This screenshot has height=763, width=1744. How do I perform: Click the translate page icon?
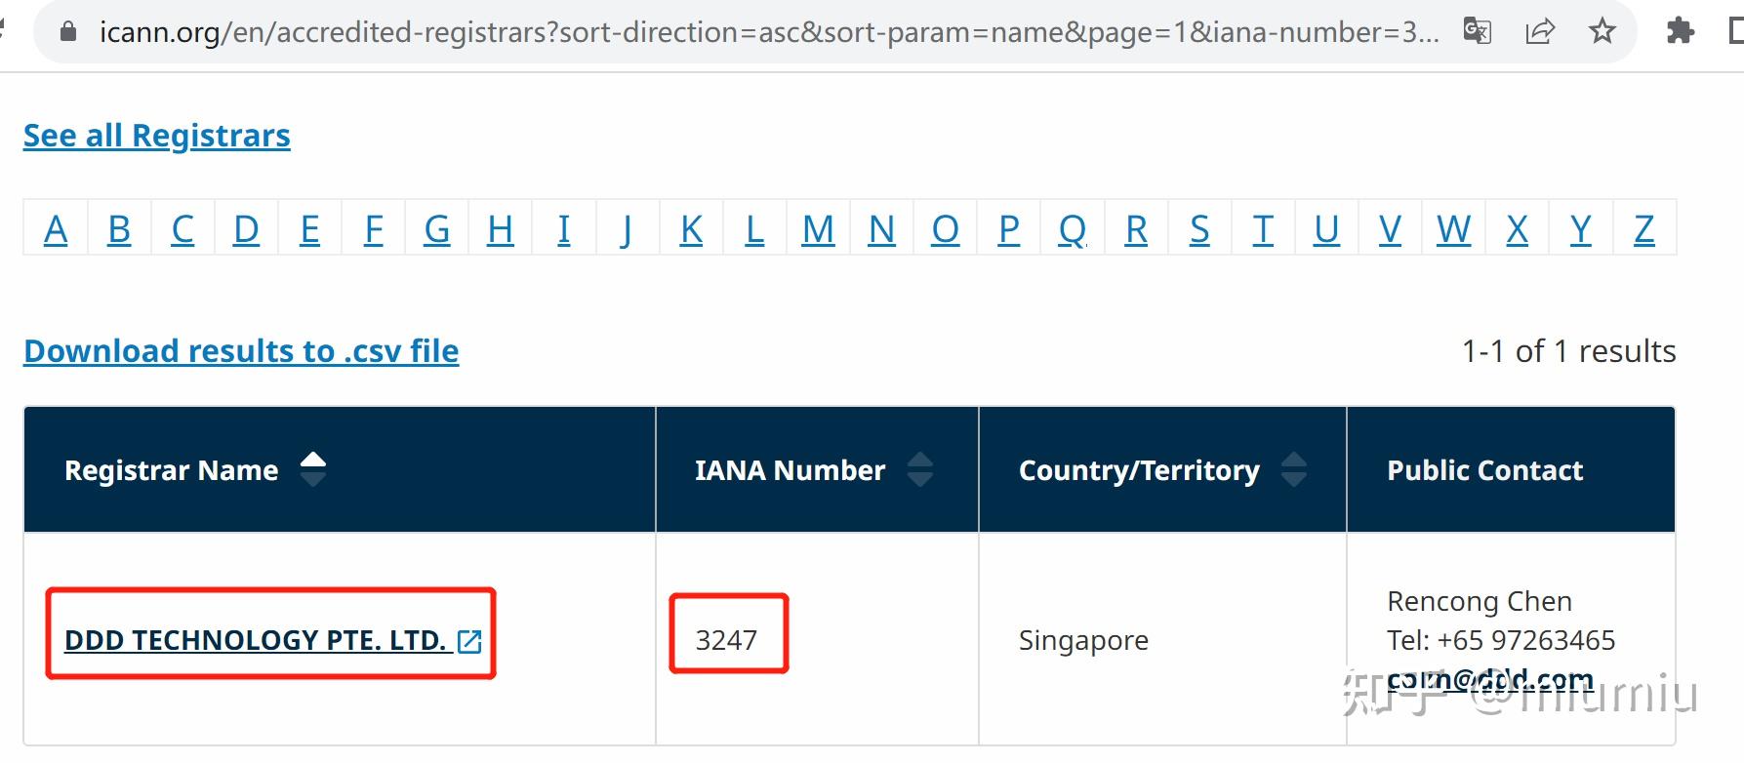pyautogui.click(x=1477, y=31)
